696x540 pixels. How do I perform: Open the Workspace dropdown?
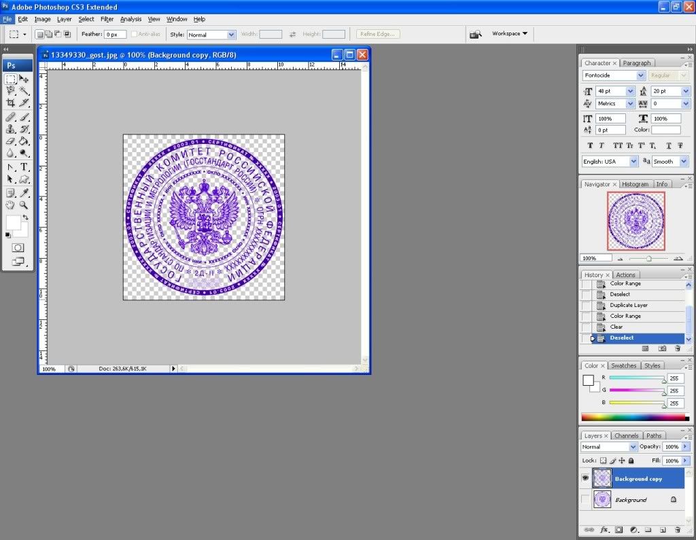(x=510, y=34)
